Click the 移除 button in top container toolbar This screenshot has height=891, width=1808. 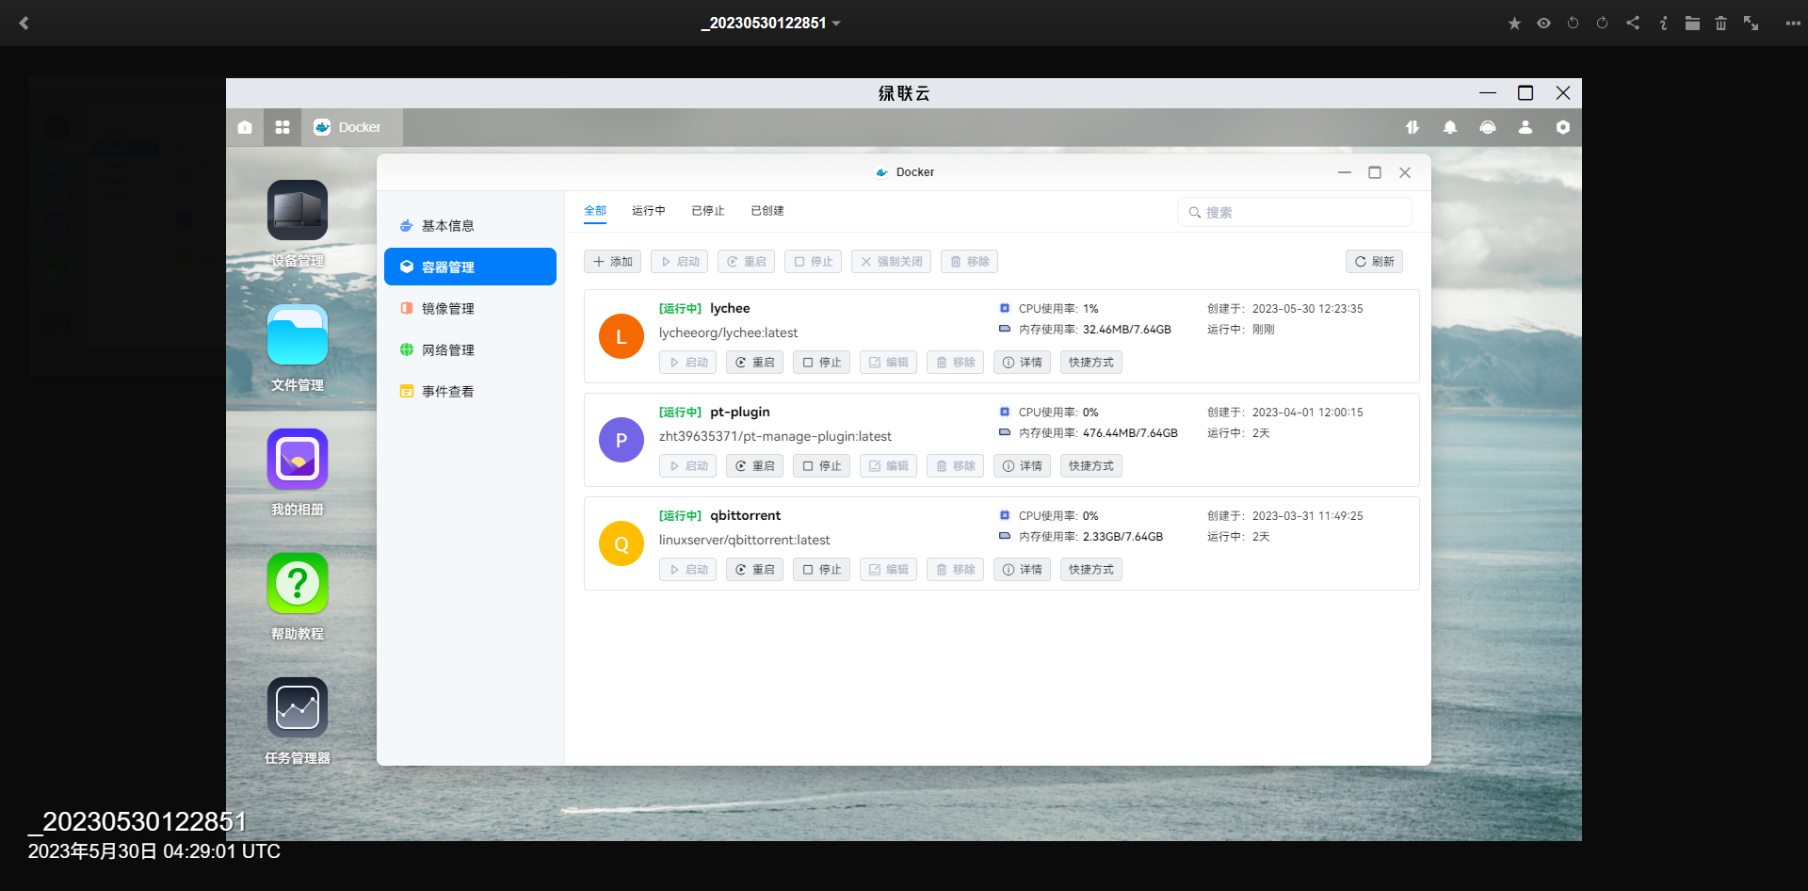pos(969,262)
